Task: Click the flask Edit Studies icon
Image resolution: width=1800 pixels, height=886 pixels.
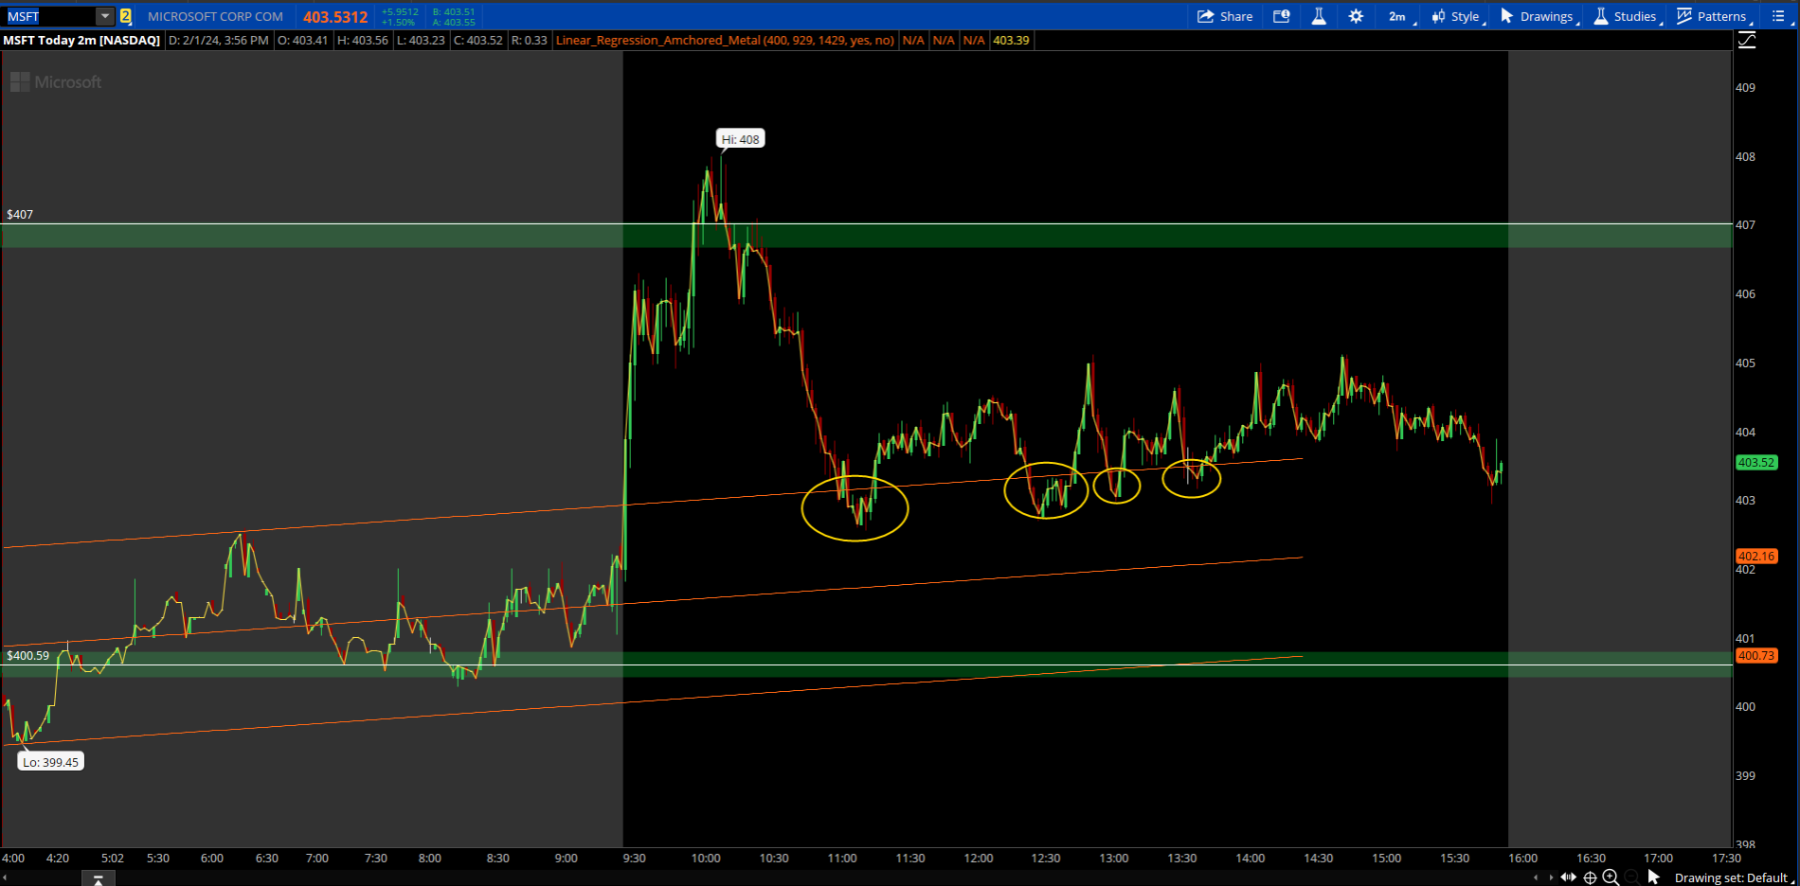Action: (x=1318, y=16)
